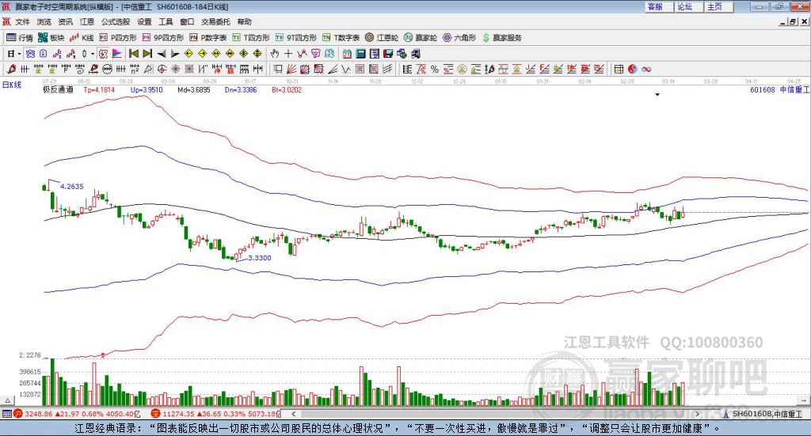Screen dimensions: 811x436
Task: Click the 4.2635 high price label
Action: [x=72, y=187]
